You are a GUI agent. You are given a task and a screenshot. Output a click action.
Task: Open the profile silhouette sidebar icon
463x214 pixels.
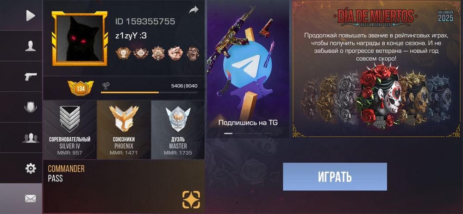31,46
